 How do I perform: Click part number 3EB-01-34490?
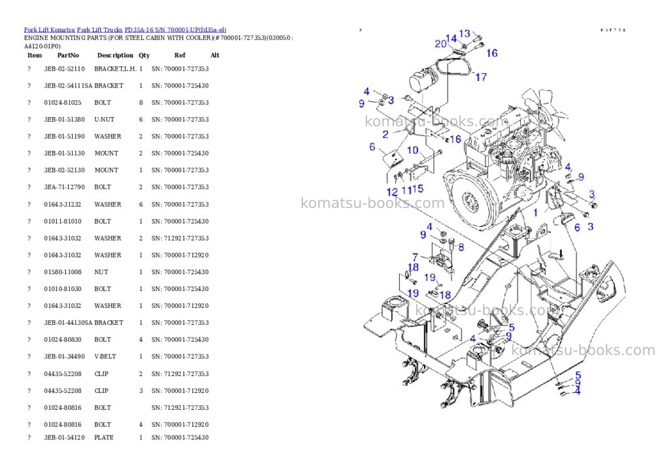point(64,356)
